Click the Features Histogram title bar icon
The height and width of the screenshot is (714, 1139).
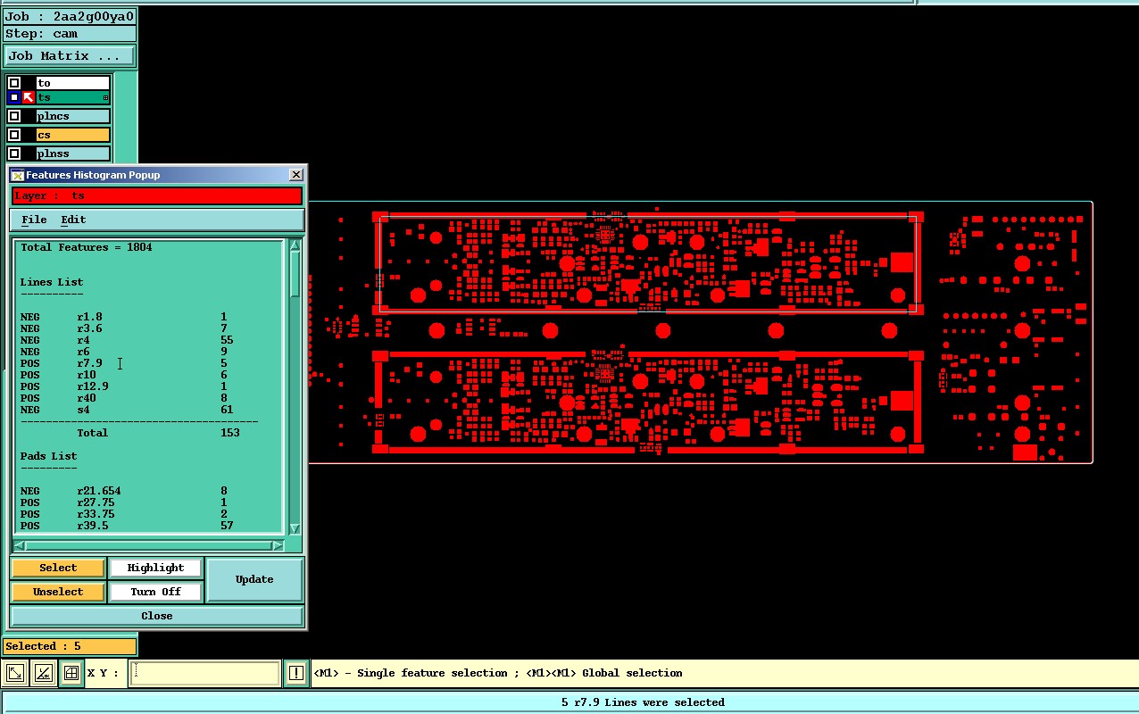tap(17, 175)
